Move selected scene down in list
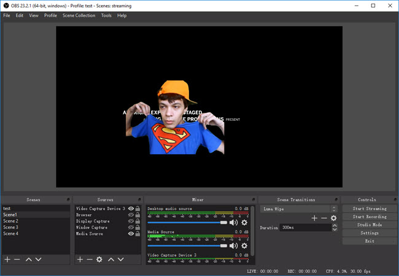The image size is (399, 276). [x=39, y=260]
